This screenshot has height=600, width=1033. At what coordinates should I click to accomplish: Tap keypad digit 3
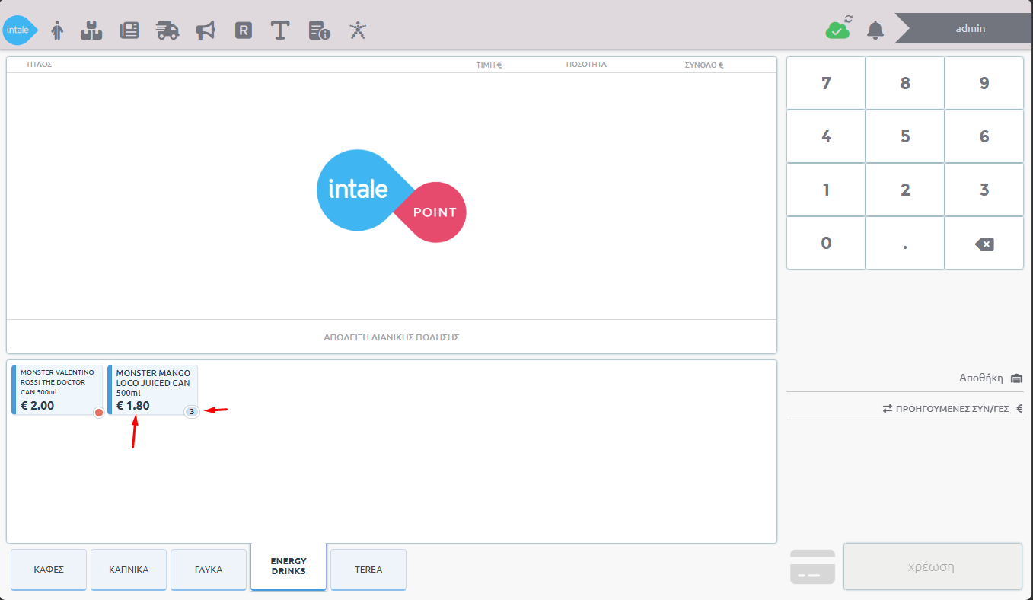(x=984, y=190)
